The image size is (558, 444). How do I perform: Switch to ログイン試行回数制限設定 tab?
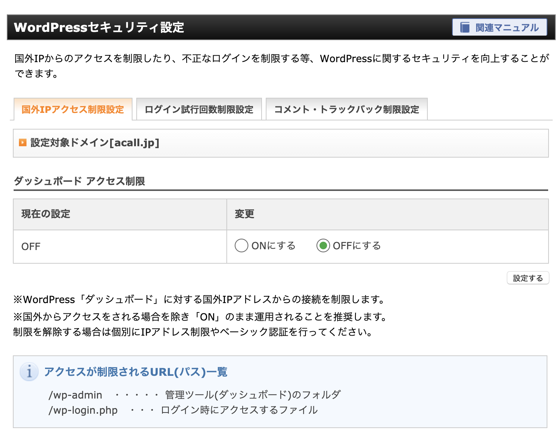point(199,109)
